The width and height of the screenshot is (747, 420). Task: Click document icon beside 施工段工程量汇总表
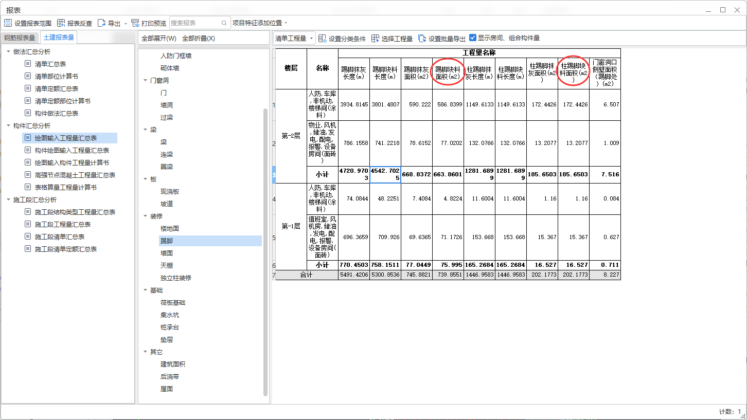coord(28,224)
